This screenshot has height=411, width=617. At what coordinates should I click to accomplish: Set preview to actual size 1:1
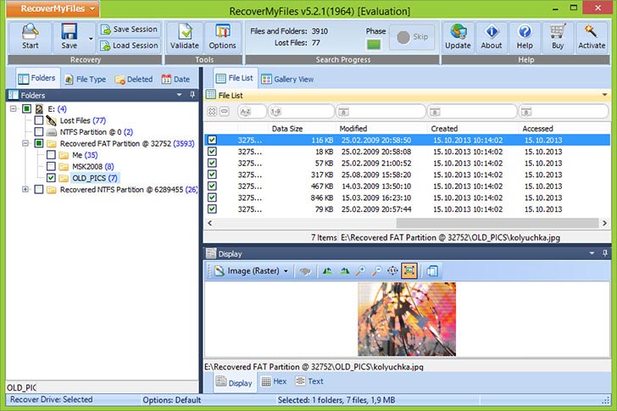[x=392, y=271]
